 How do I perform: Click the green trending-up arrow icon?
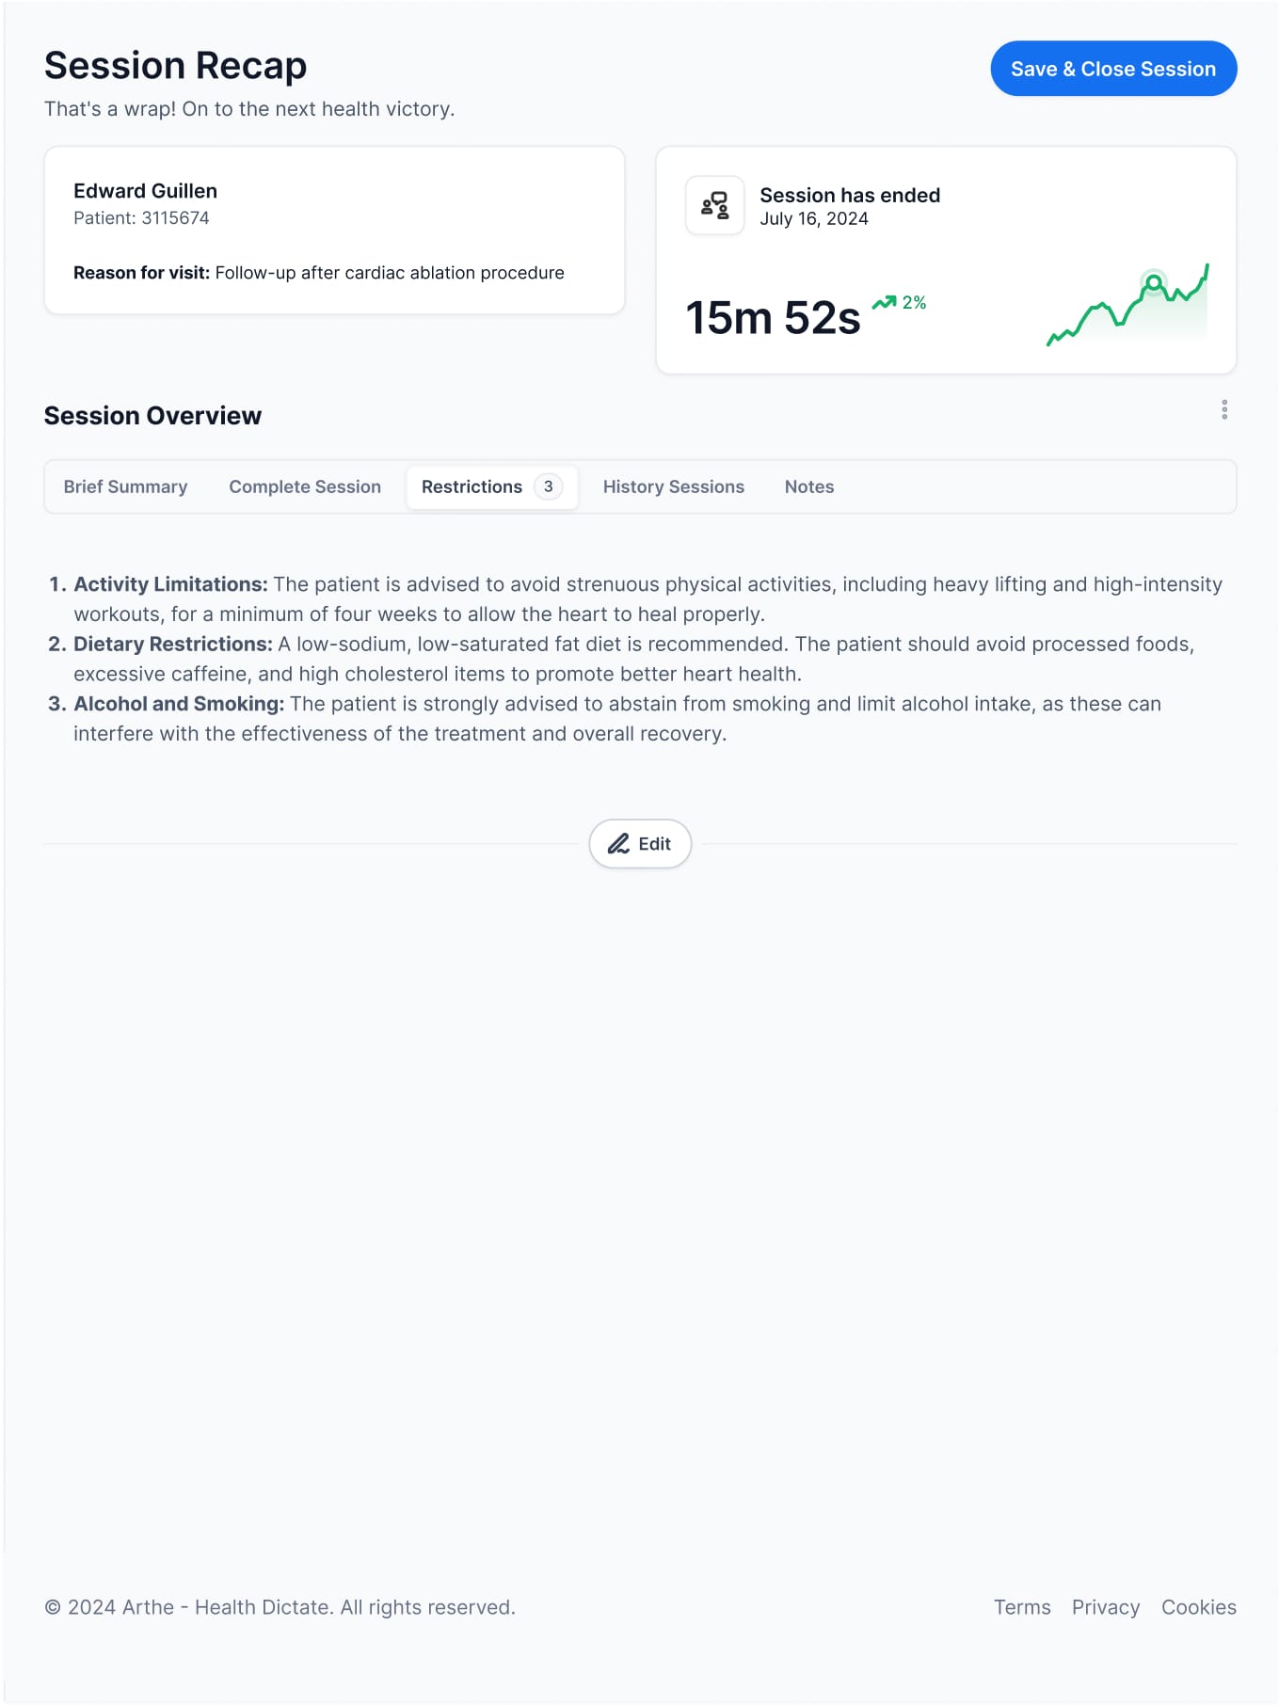[884, 302]
